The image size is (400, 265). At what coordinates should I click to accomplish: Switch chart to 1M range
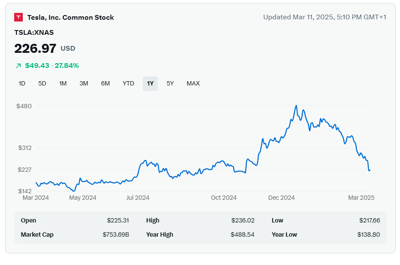point(63,83)
